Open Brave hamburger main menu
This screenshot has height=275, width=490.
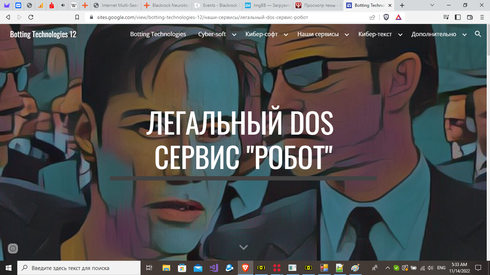pyautogui.click(x=482, y=17)
